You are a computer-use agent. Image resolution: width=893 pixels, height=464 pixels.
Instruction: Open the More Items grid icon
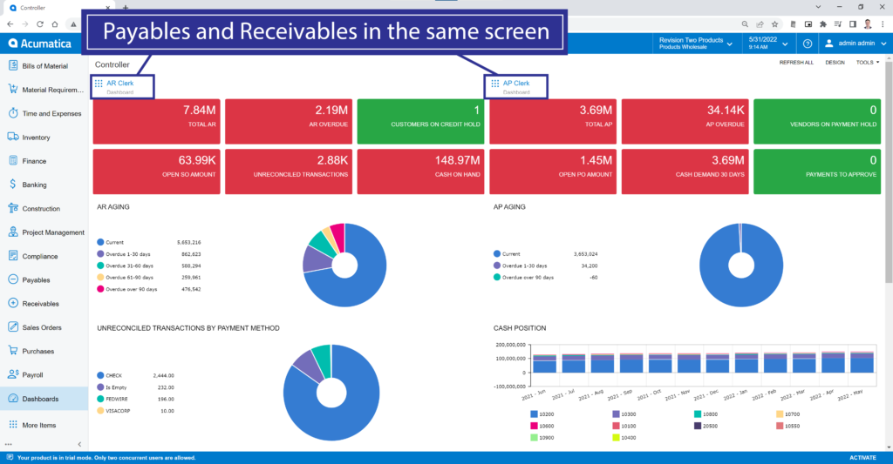(13, 425)
